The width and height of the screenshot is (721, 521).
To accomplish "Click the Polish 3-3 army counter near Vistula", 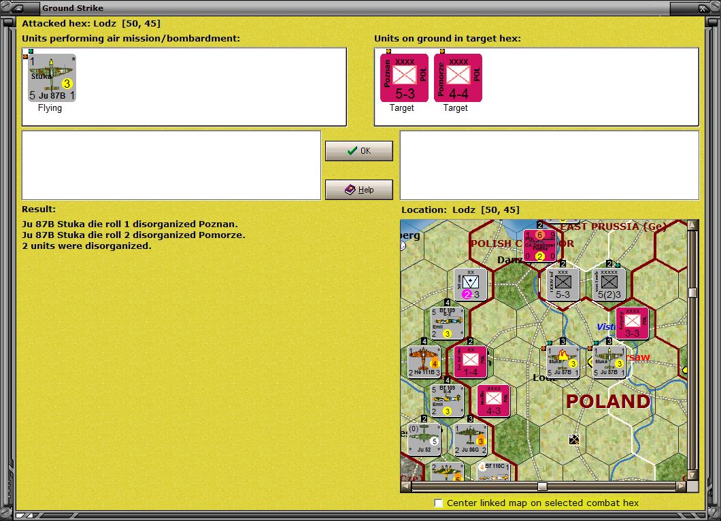I will 633,323.
